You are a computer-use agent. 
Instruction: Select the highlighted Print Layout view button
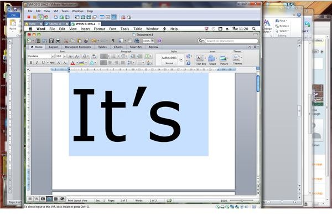(x=49, y=199)
